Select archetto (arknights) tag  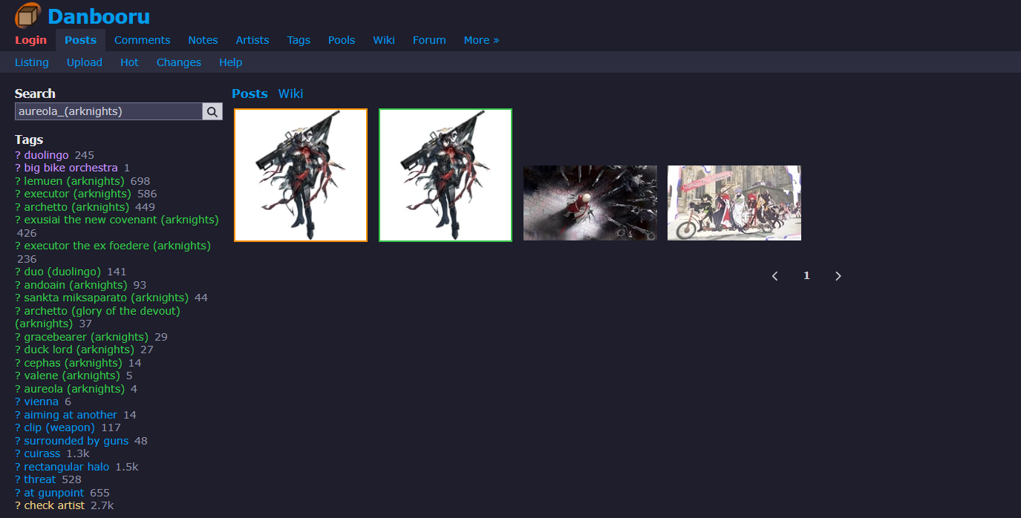pyautogui.click(x=76, y=207)
